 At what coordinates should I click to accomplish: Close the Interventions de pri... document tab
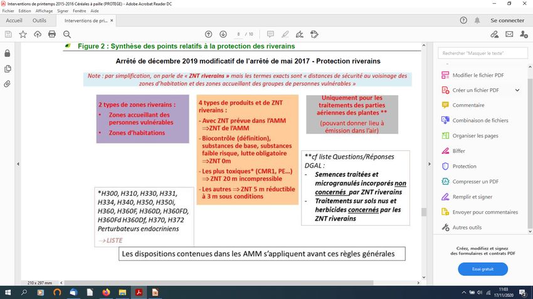pos(112,21)
